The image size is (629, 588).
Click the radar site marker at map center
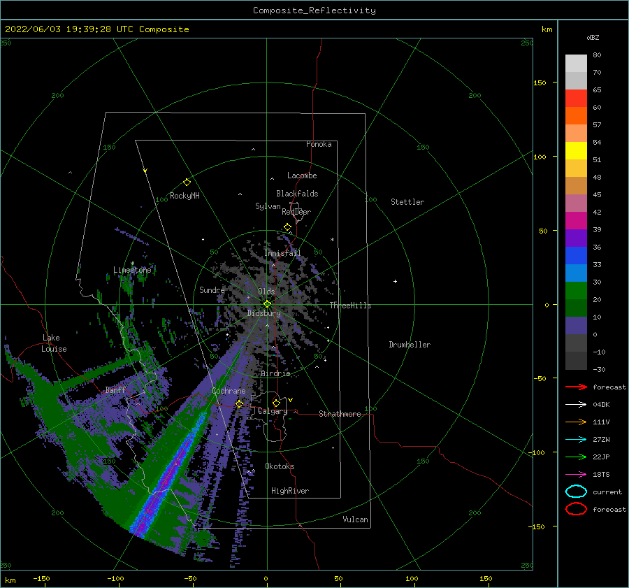coord(267,304)
